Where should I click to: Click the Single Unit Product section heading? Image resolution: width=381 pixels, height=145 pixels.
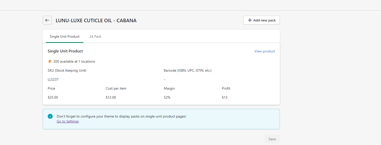(x=65, y=51)
